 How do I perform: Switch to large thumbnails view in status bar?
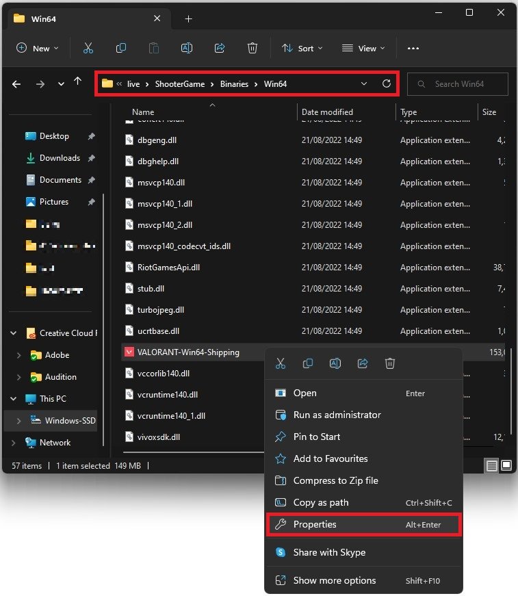(506, 465)
